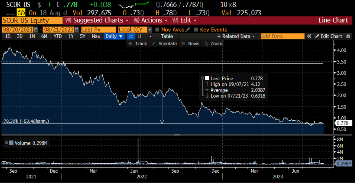Open the Mov Avgs pencil editor
The height and width of the screenshot is (183, 355).
[x=187, y=29]
